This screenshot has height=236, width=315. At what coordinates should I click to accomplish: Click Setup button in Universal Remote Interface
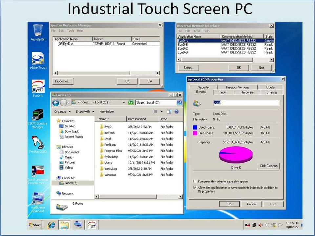[x=188, y=68]
